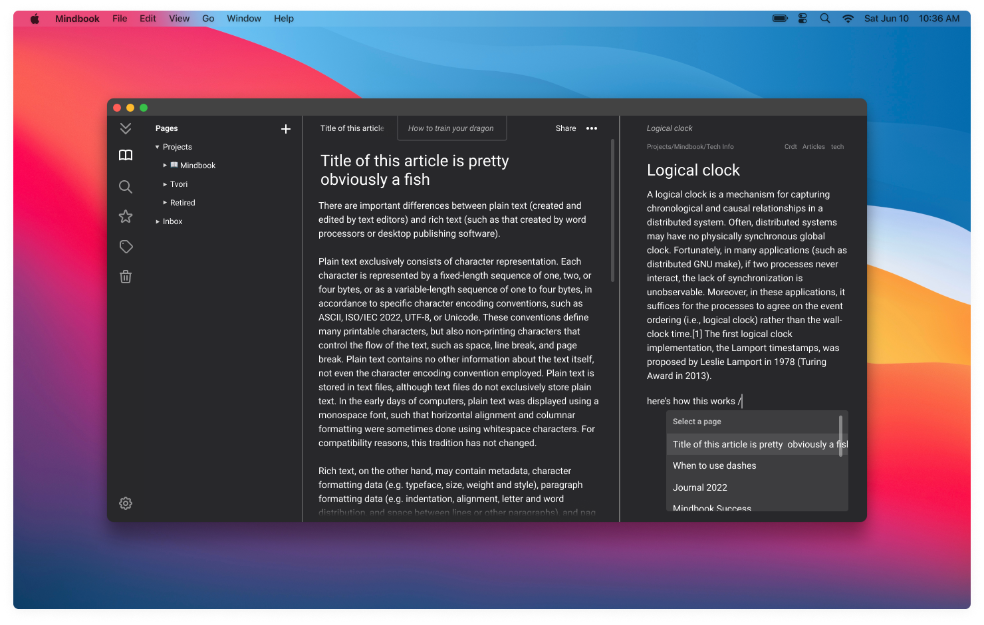Click the article pane scrollbar

click(612, 210)
